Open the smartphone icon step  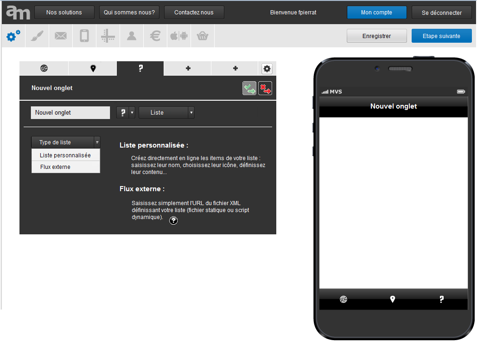tap(84, 36)
